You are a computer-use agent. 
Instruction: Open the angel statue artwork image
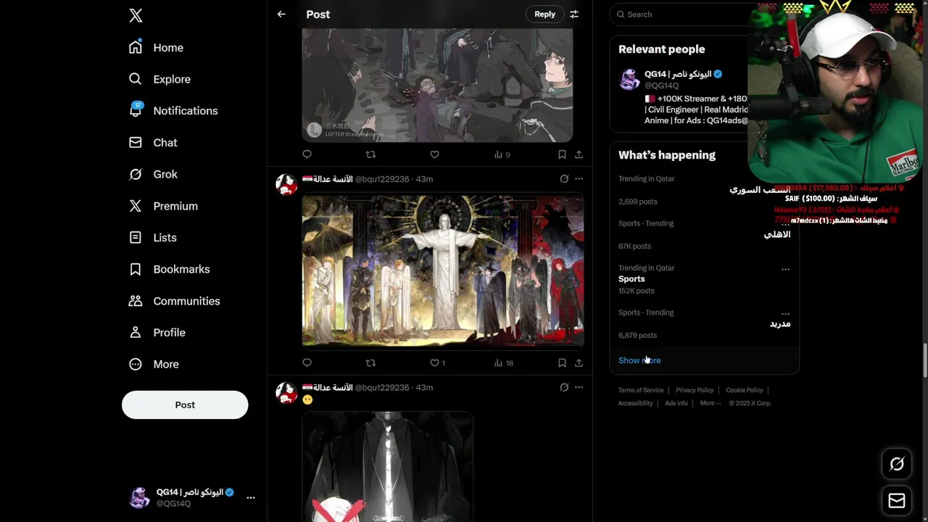[x=443, y=270]
